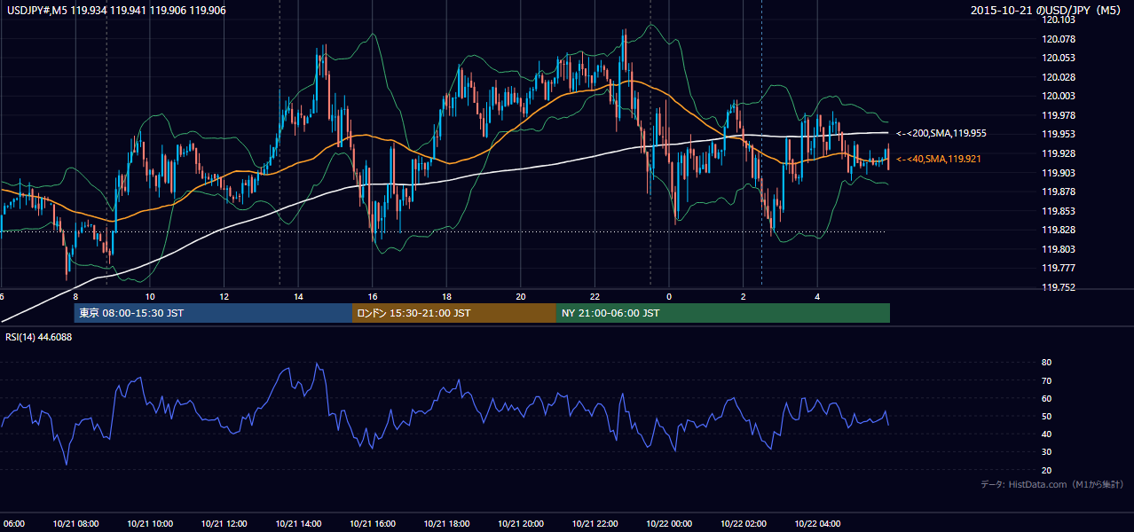Screen dimensions: 1134x532
Task: Click RSI scale value 20
Action: click(x=1047, y=470)
